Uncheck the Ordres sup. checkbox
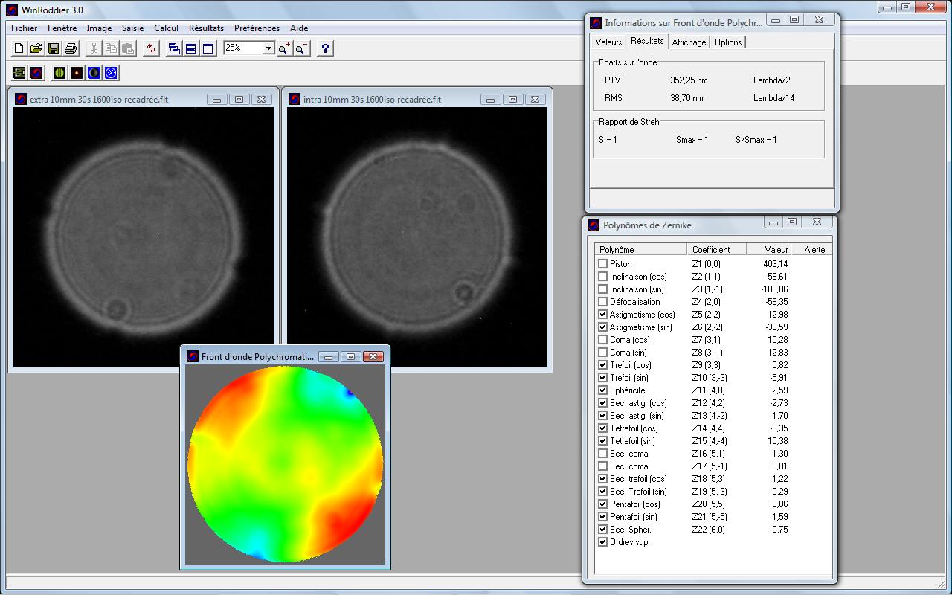The width and height of the screenshot is (952, 595). 602,542
